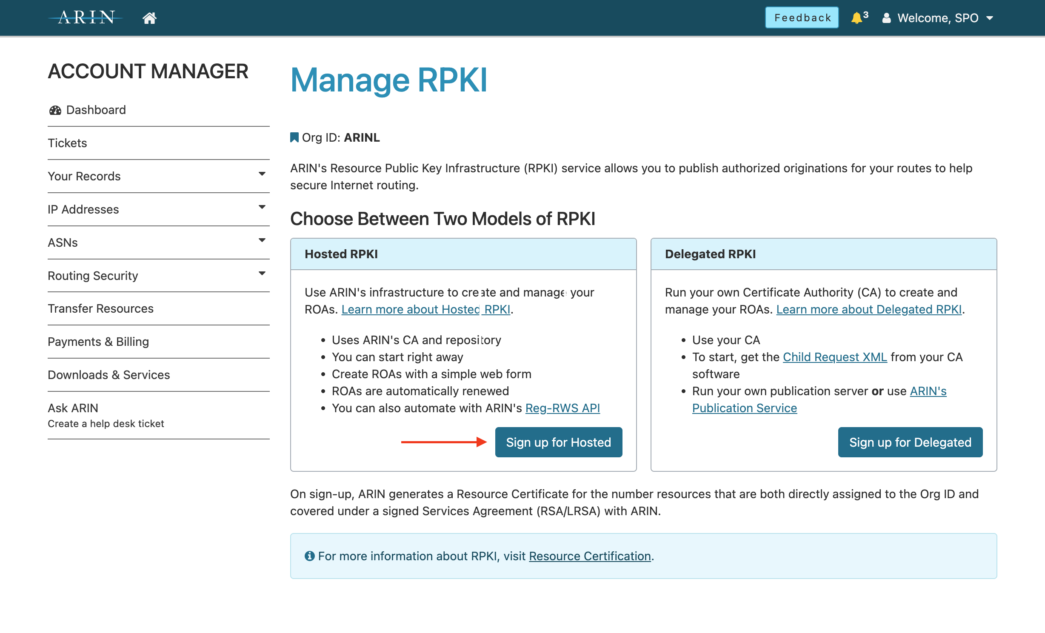Go to the home page icon

[149, 18]
